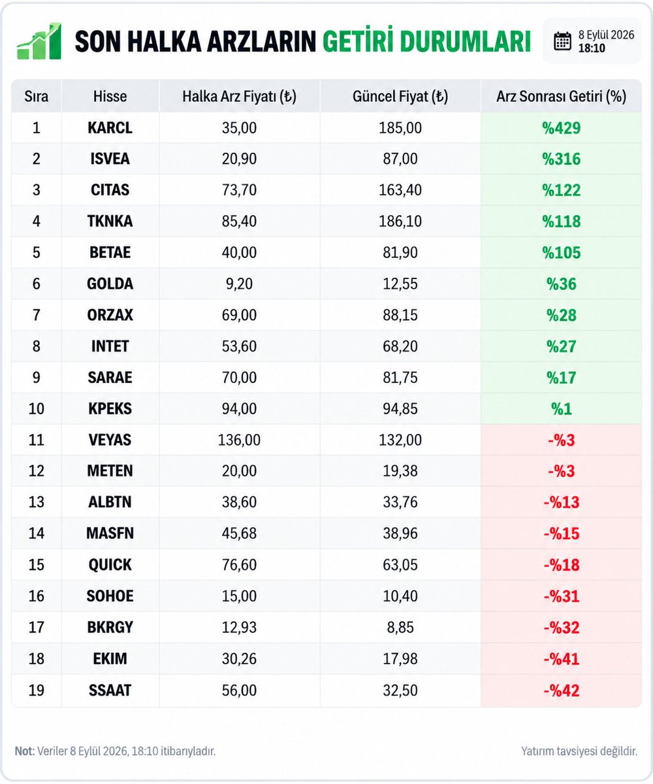The height and width of the screenshot is (784, 653).
Task: Click the 132,00 current price of VEYAS
Action: point(400,440)
